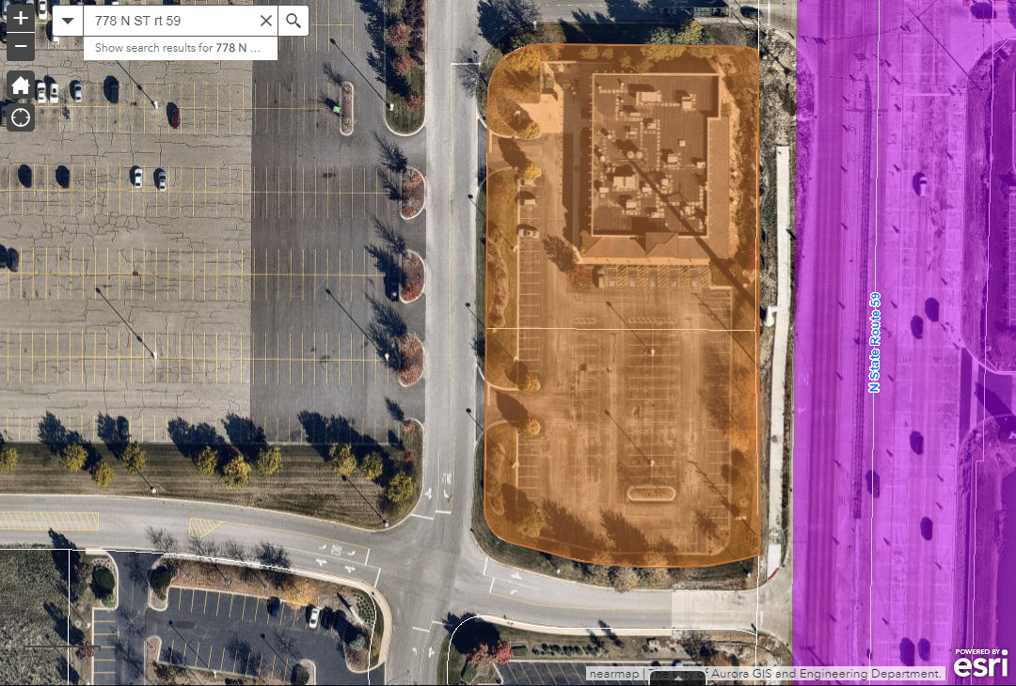Select the orange highlighted parcel's parking area

621,395
